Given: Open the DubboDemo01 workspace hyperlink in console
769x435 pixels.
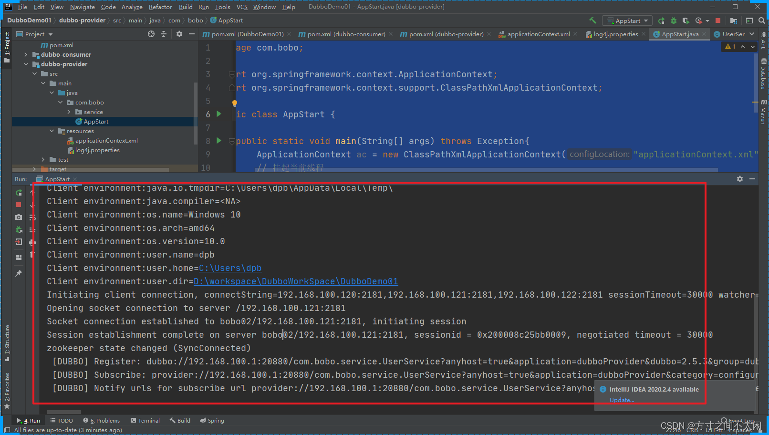Looking at the screenshot, I should click(x=295, y=281).
